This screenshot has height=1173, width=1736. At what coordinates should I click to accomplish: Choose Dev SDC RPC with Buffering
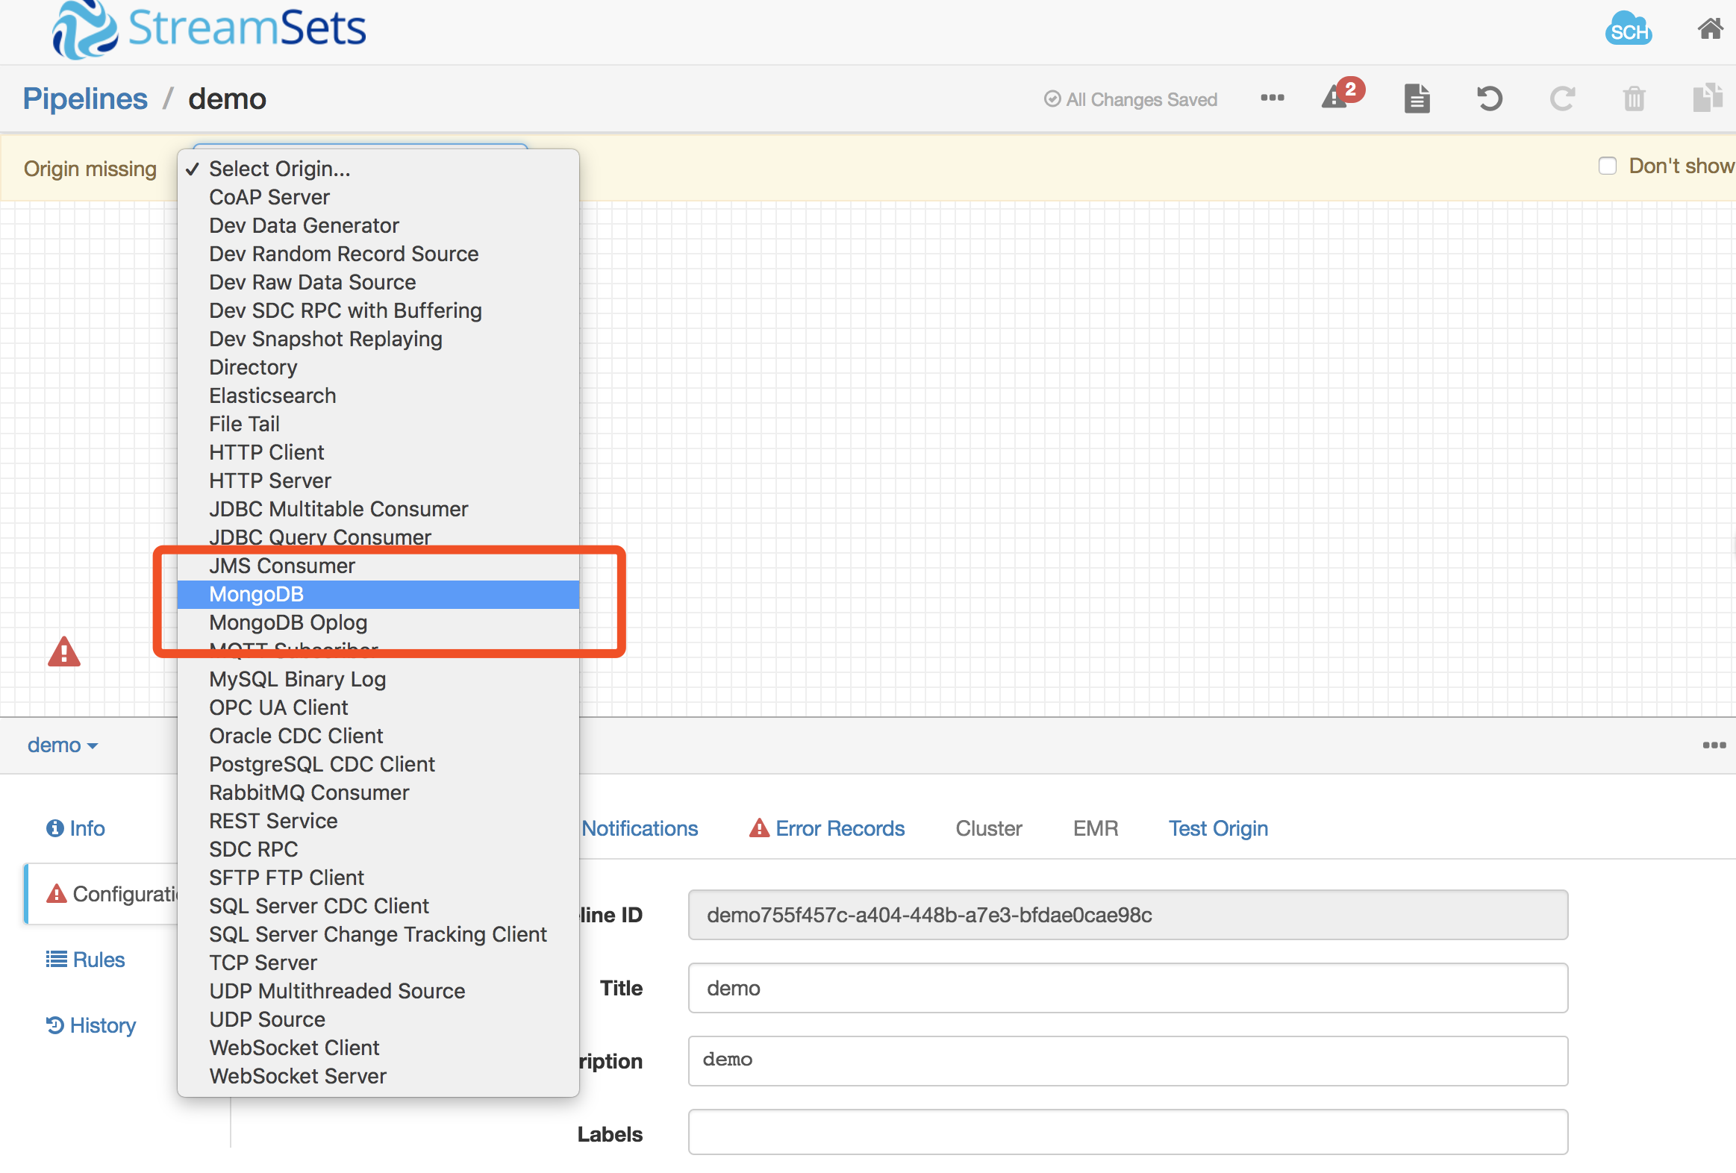[378, 310]
